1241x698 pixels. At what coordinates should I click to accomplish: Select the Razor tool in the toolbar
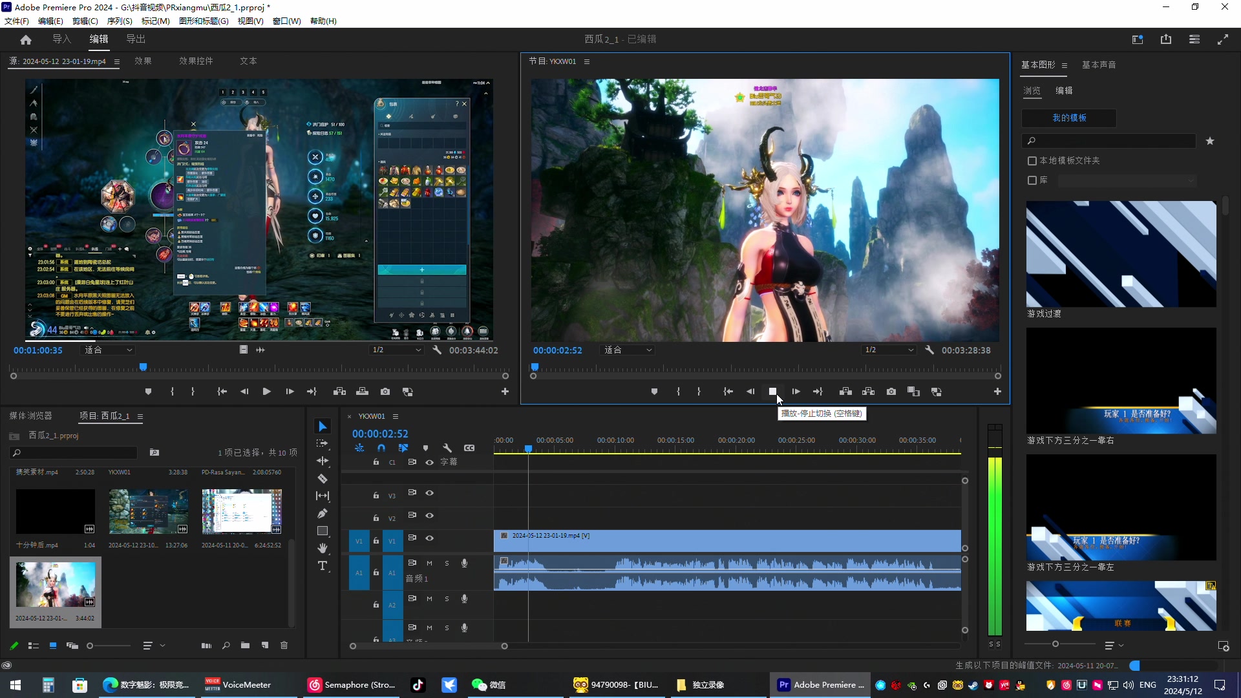[x=323, y=479]
